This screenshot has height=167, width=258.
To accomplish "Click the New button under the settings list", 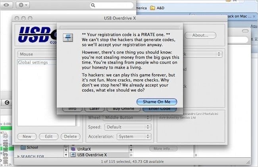I will pyautogui.click(x=27, y=136).
